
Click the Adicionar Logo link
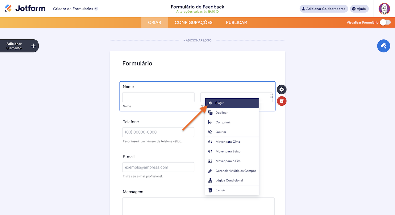[x=197, y=40]
